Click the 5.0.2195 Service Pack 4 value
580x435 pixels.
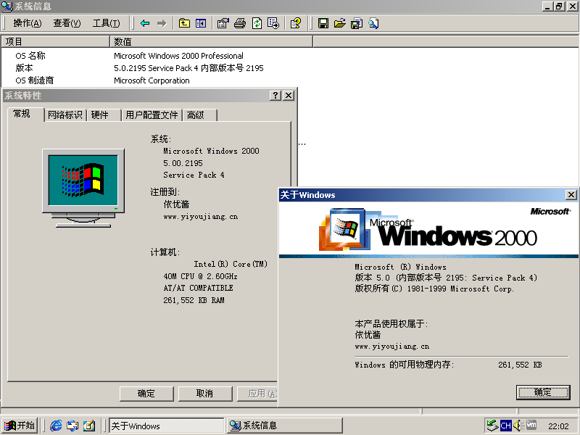[188, 68]
